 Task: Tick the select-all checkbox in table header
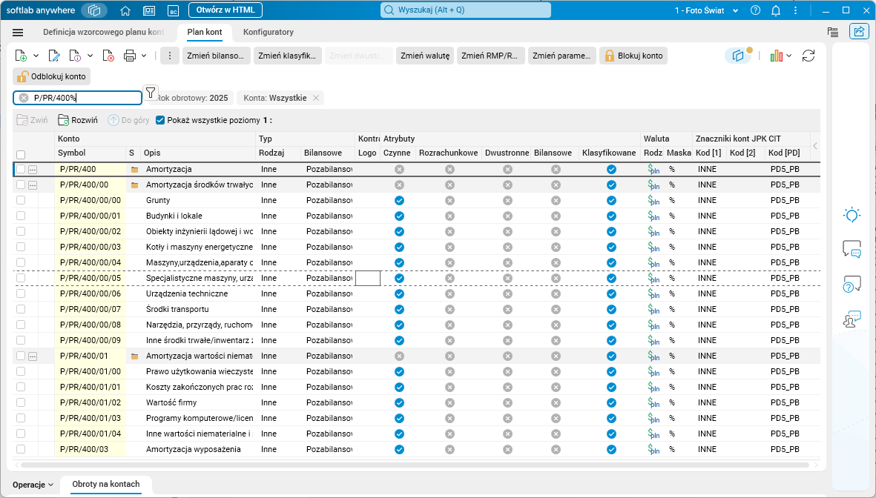point(21,154)
